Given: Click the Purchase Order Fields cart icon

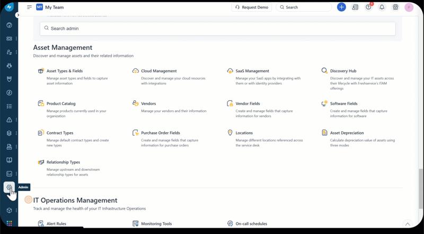Looking at the screenshot, I should (x=136, y=133).
